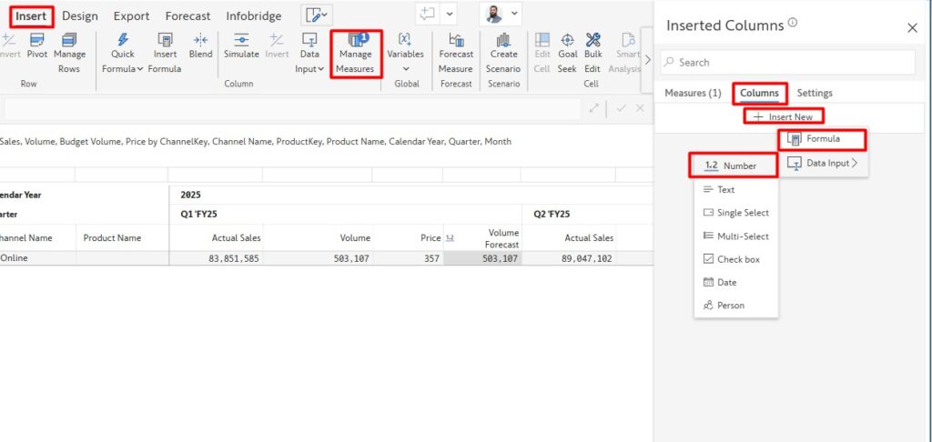Select Number from column type menu
932x442 pixels.
tap(734, 166)
